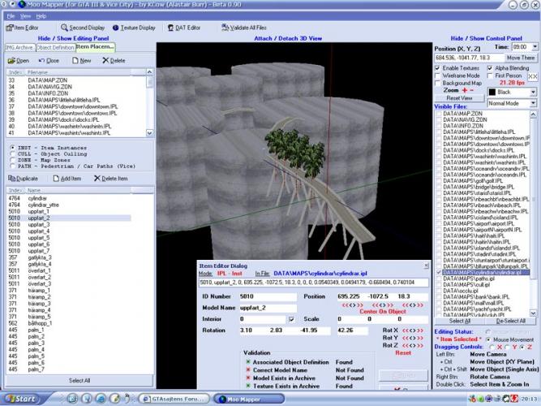Open the Time dropdown set to 09:00

(x=524, y=49)
